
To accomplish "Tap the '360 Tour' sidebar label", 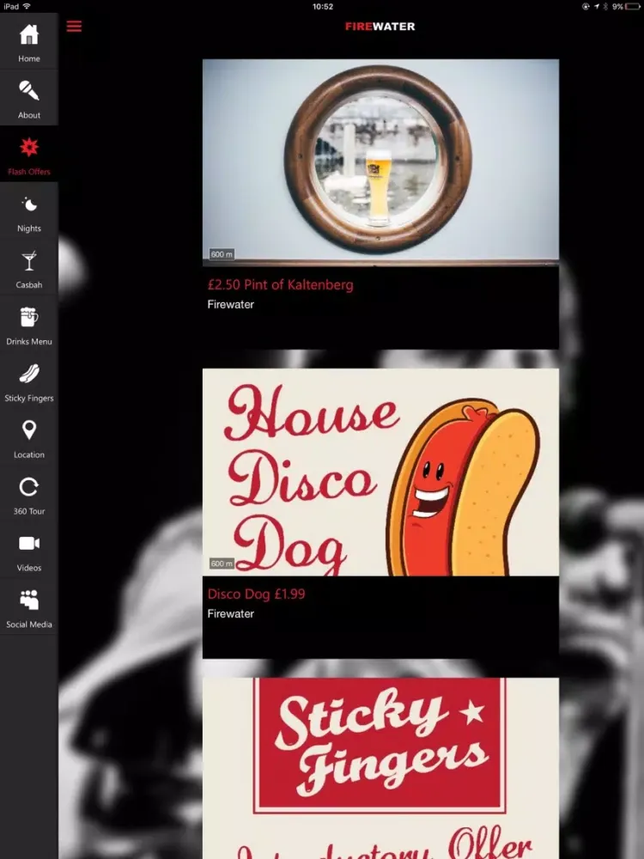I will [x=29, y=511].
